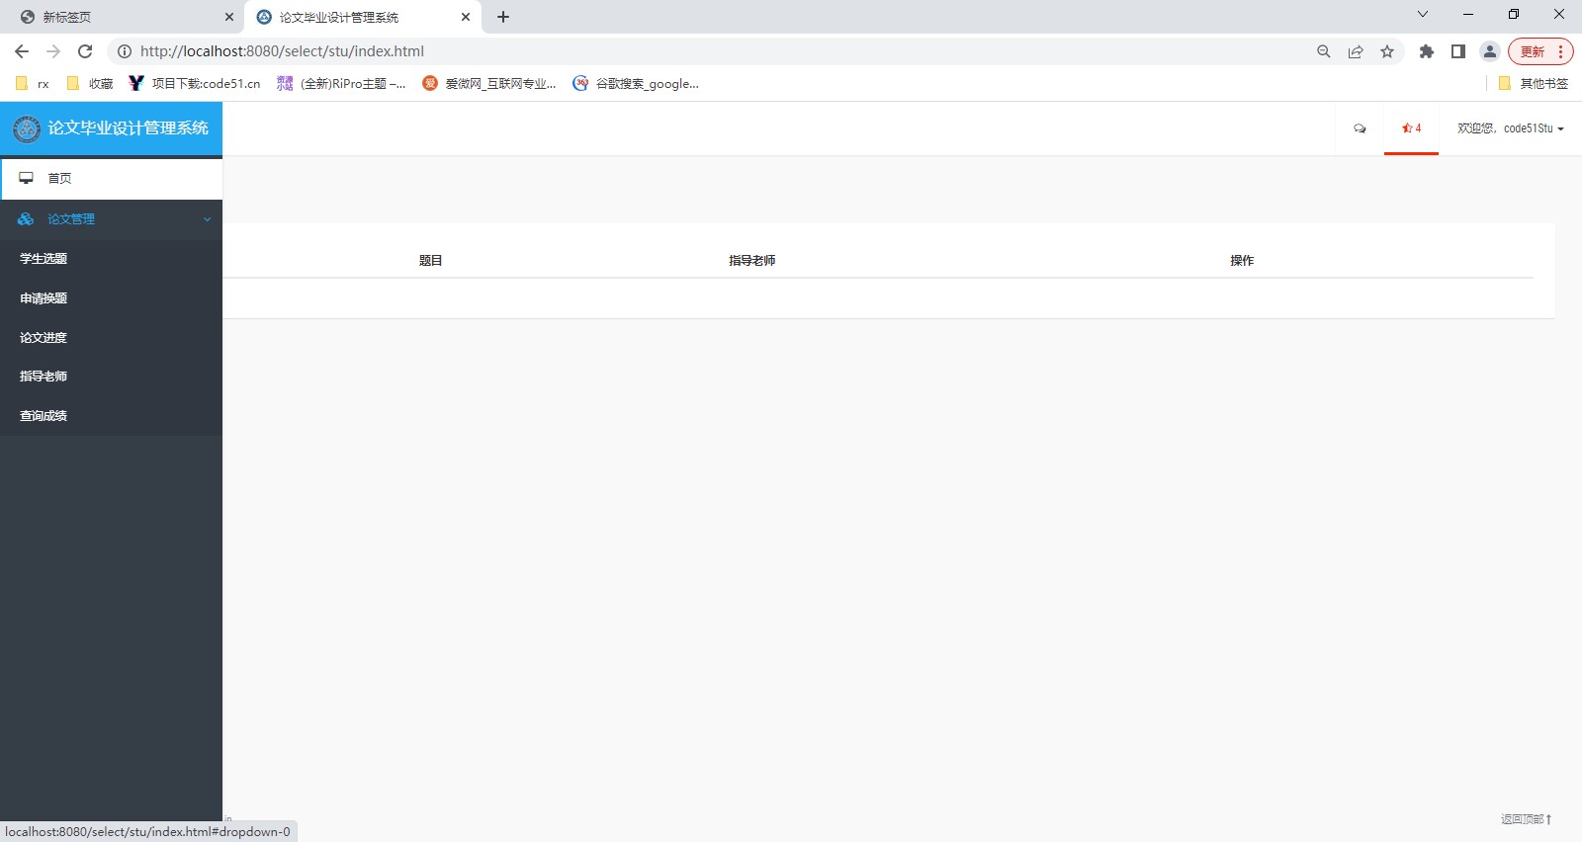
Task: Click the site information icon in the address bar
Action: (x=125, y=51)
